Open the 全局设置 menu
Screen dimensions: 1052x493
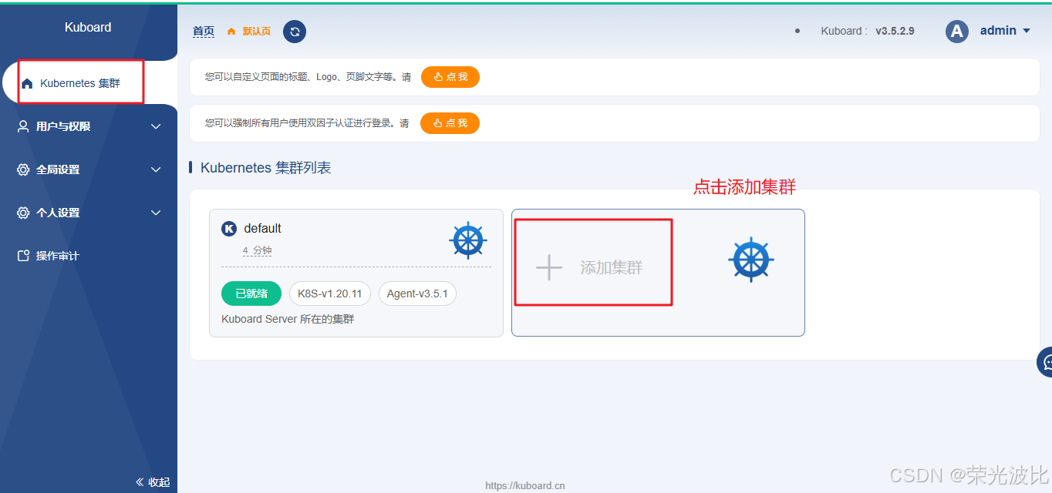[x=89, y=169]
